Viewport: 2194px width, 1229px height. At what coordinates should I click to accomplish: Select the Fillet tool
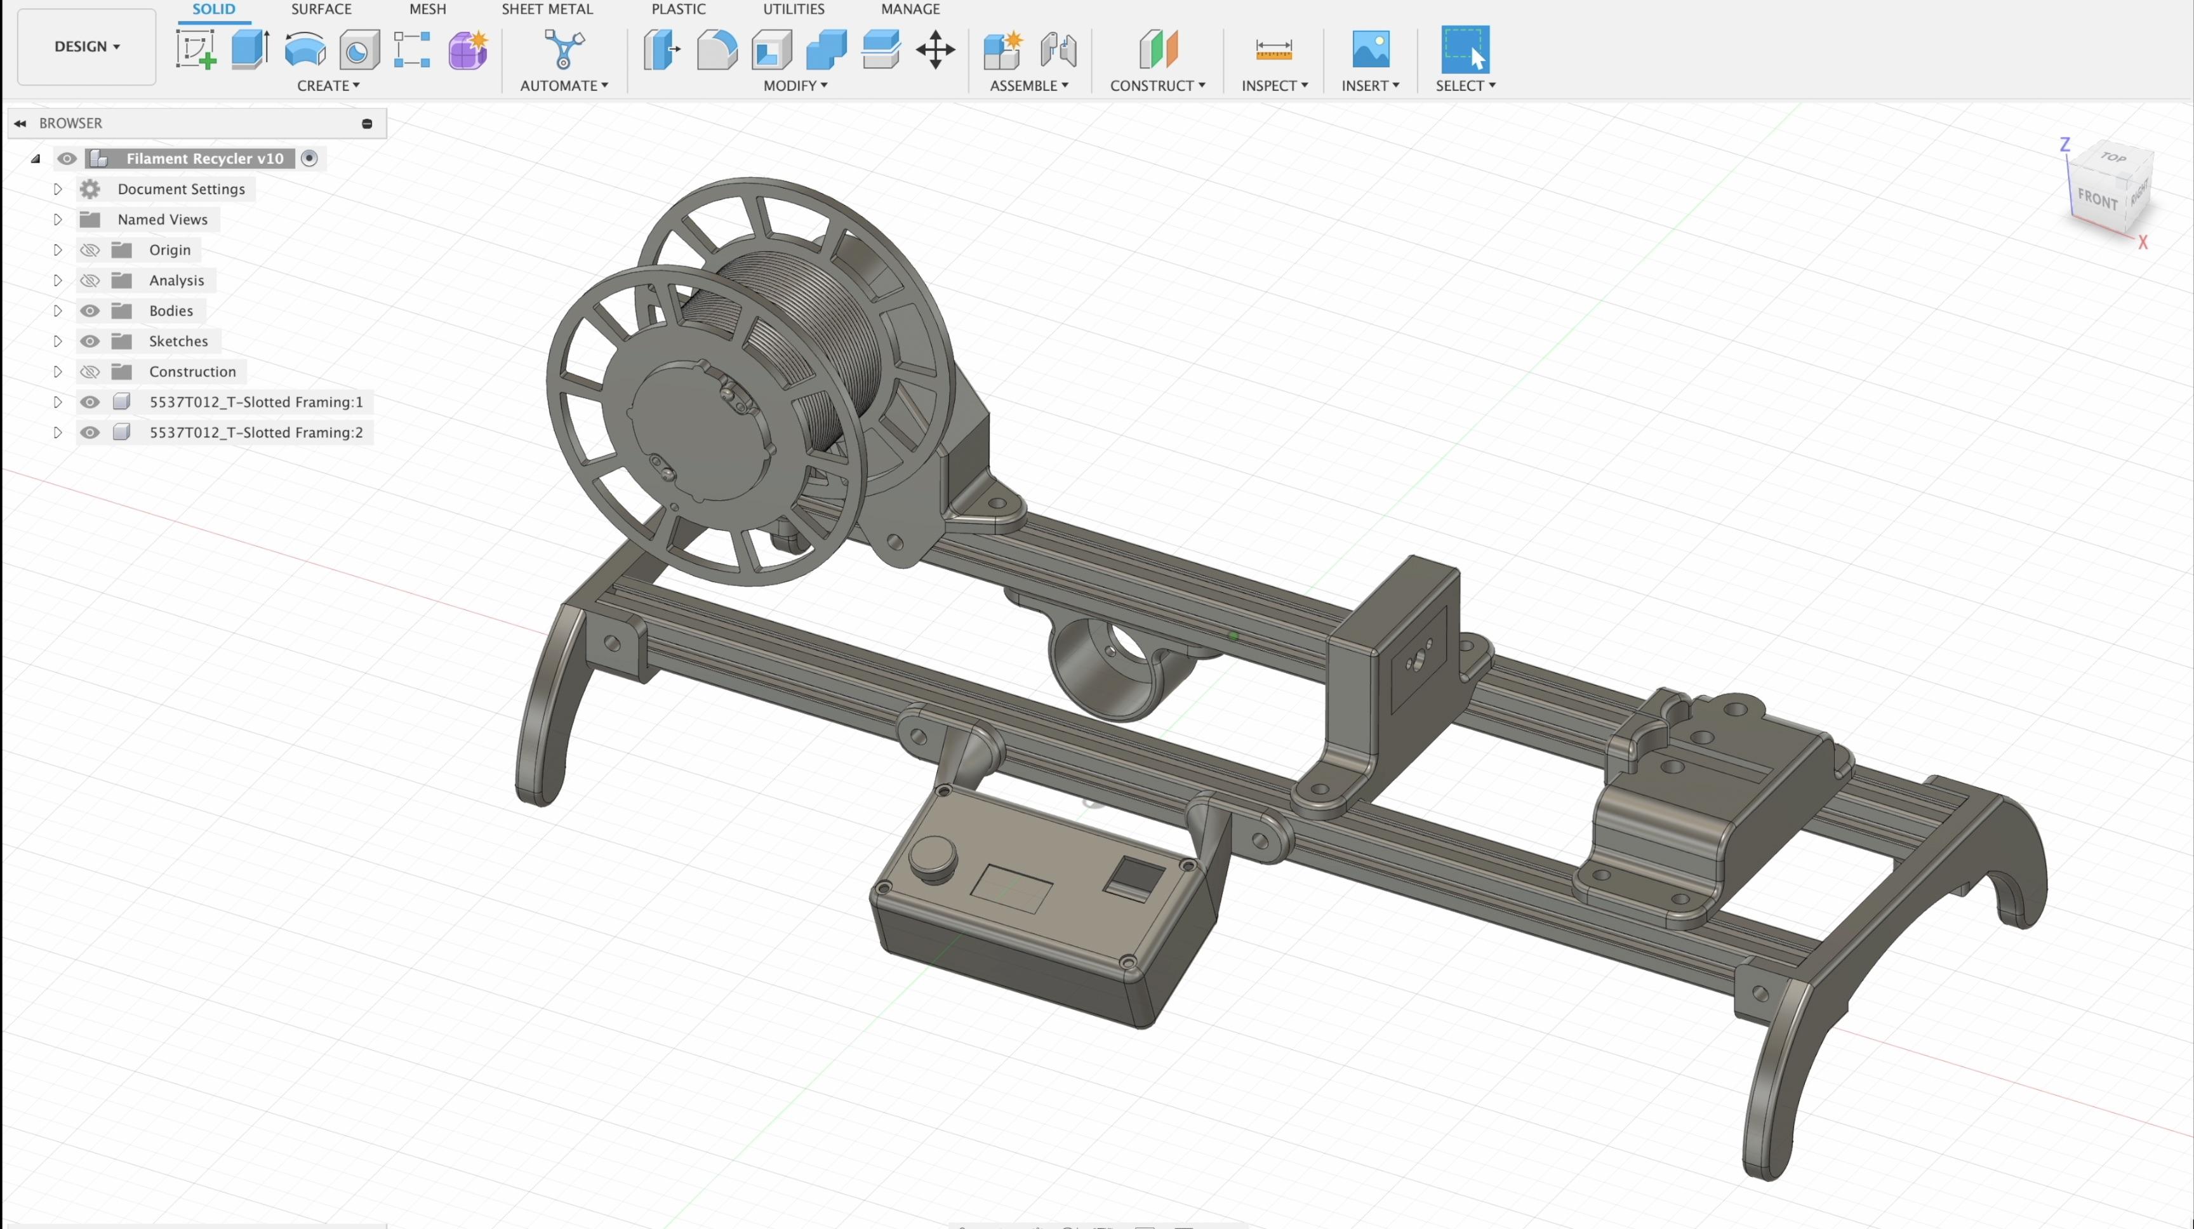point(716,50)
